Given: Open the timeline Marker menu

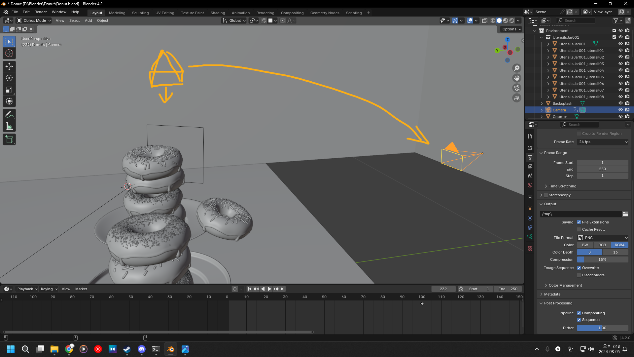Looking at the screenshot, I should (81, 289).
